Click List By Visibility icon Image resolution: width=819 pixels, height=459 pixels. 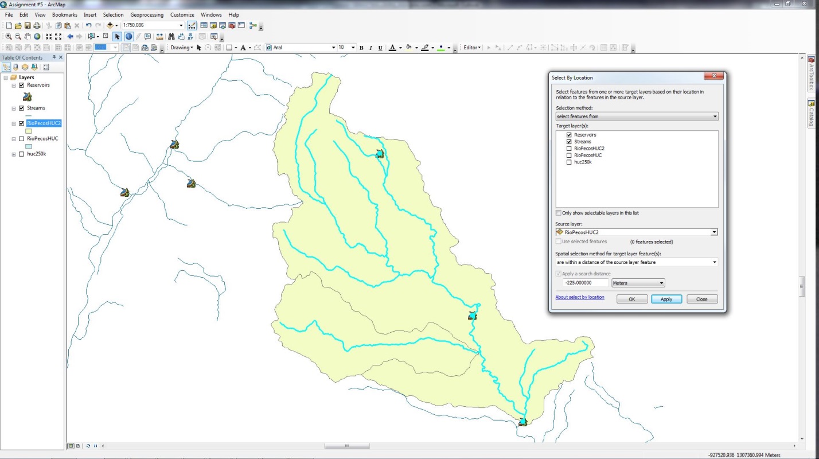pos(25,67)
